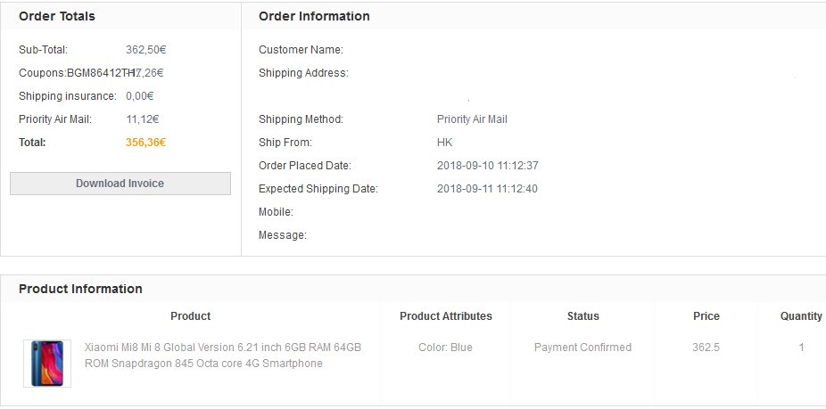826x409 pixels.
Task: Click the Status column header
Action: coord(582,316)
